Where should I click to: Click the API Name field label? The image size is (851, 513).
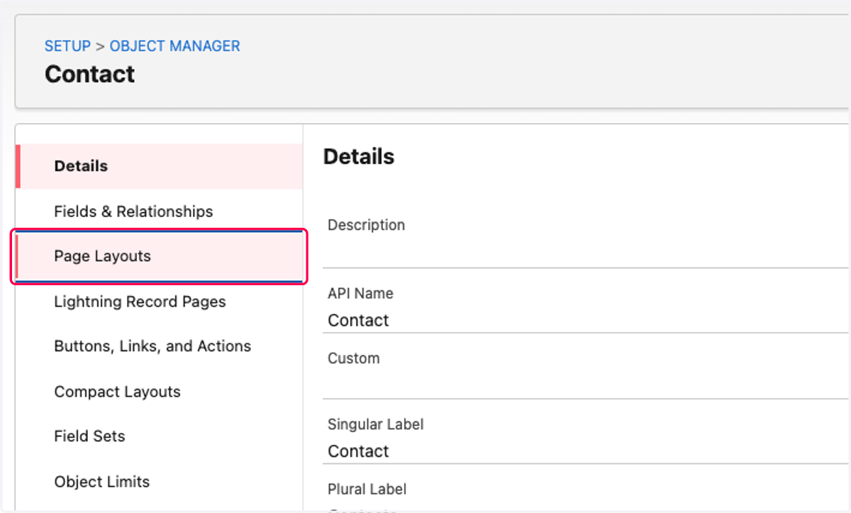360,293
